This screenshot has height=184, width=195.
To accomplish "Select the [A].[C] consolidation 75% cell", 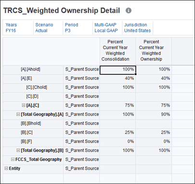I will (117, 106).
